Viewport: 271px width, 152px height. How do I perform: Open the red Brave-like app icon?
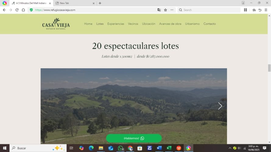tap(179, 148)
